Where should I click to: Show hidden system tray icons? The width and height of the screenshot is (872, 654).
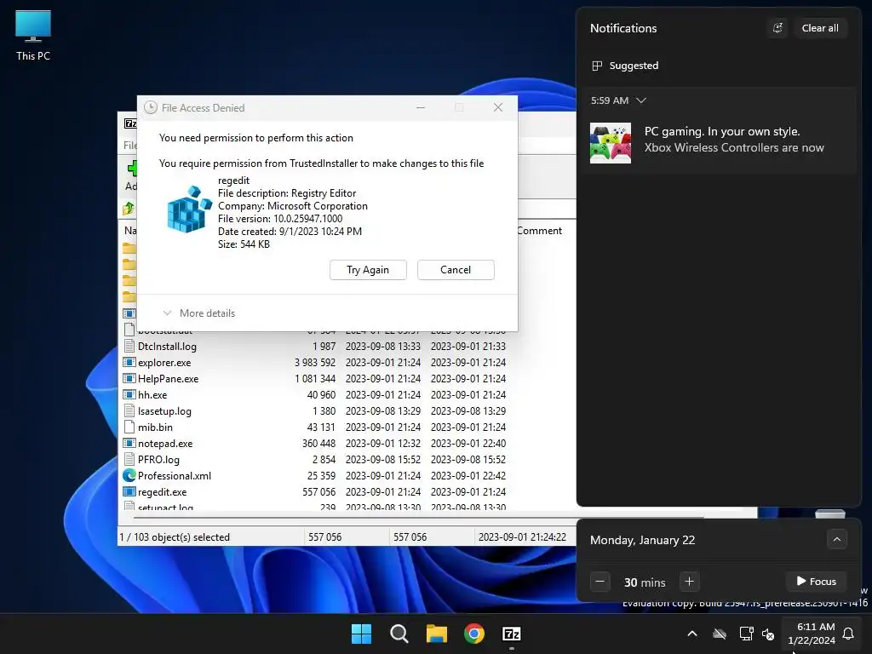pos(692,634)
